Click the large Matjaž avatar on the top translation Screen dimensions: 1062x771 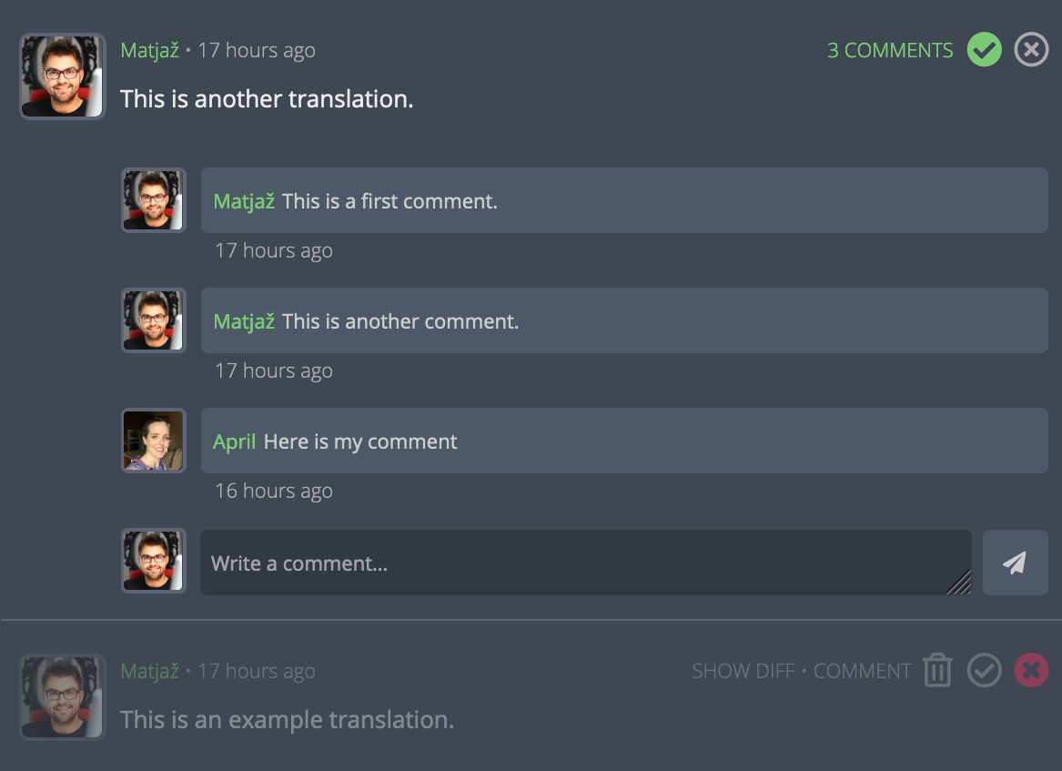(63, 76)
